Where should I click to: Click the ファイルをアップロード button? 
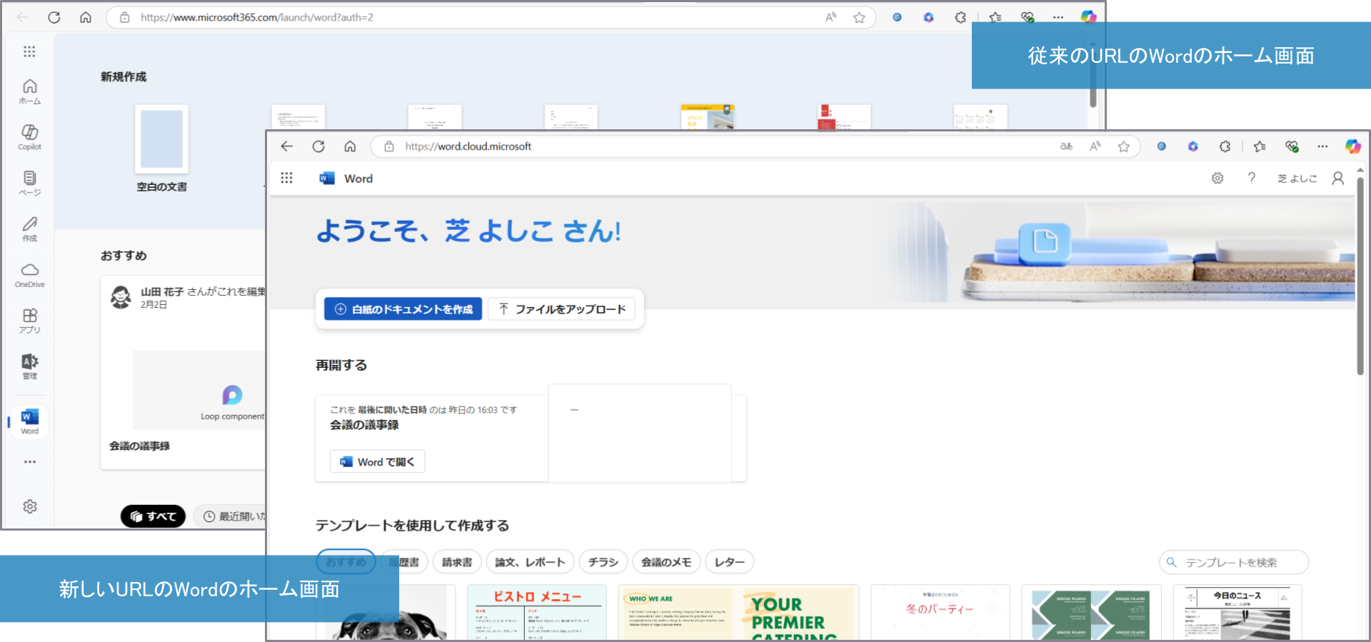[x=562, y=309]
